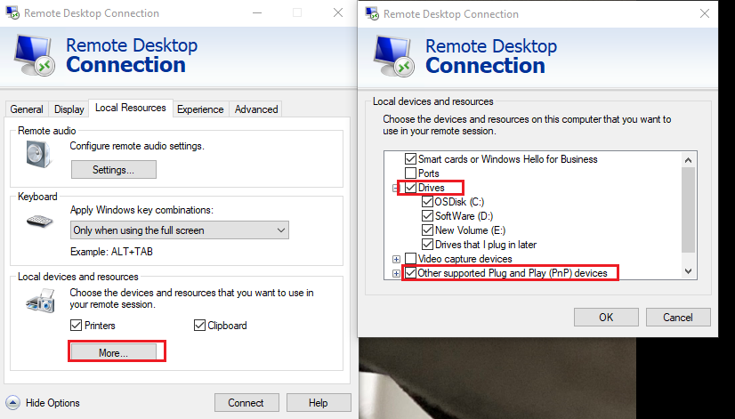This screenshot has height=419, width=735.
Task: Minimize the left Remote Desktop Connection window
Action: pyautogui.click(x=257, y=12)
